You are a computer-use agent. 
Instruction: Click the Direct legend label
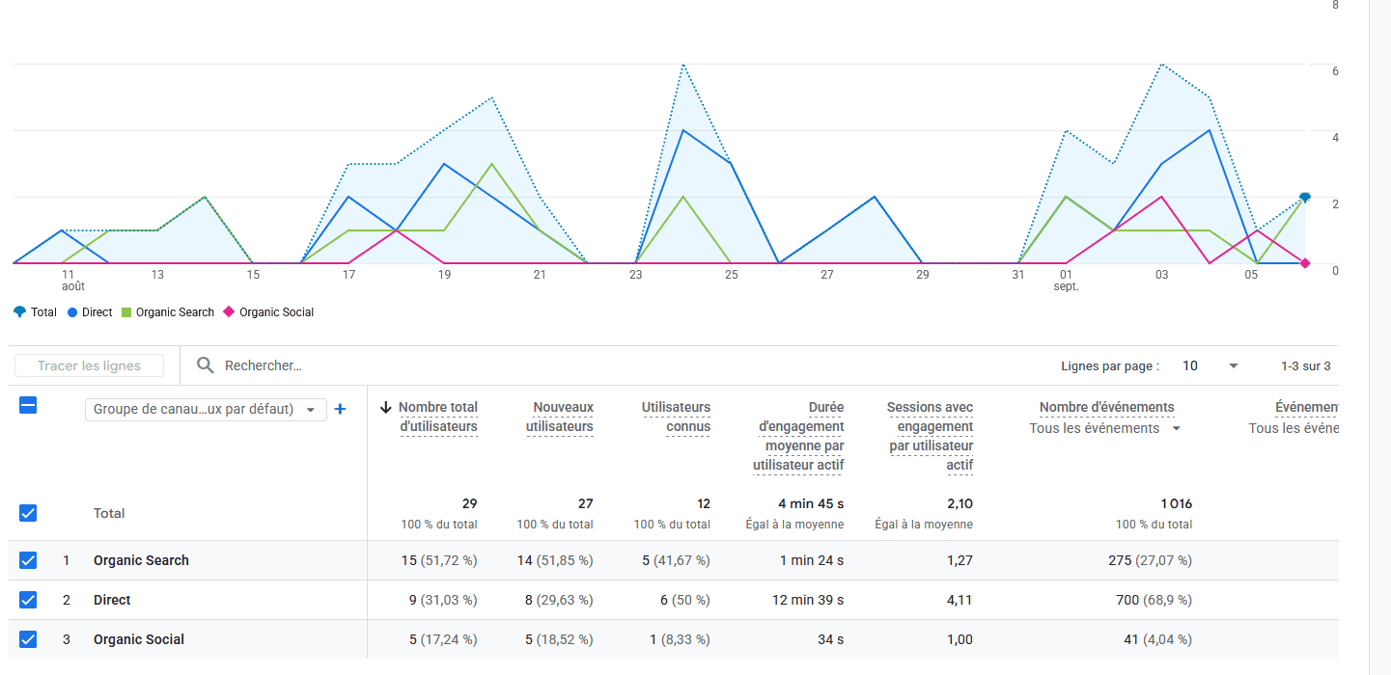(x=97, y=312)
